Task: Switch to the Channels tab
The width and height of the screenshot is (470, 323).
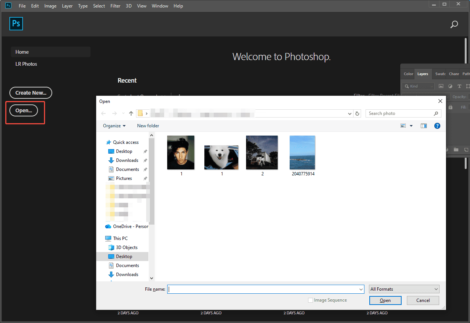Action: tap(453, 74)
